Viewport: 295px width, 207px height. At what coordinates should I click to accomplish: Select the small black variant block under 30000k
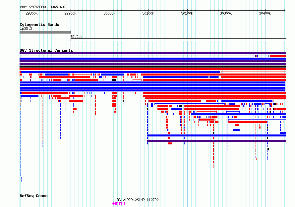[114, 80]
